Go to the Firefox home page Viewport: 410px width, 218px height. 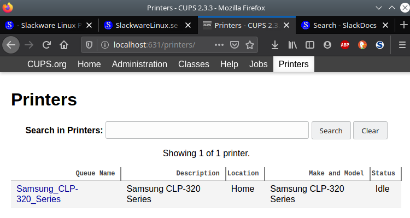point(64,45)
